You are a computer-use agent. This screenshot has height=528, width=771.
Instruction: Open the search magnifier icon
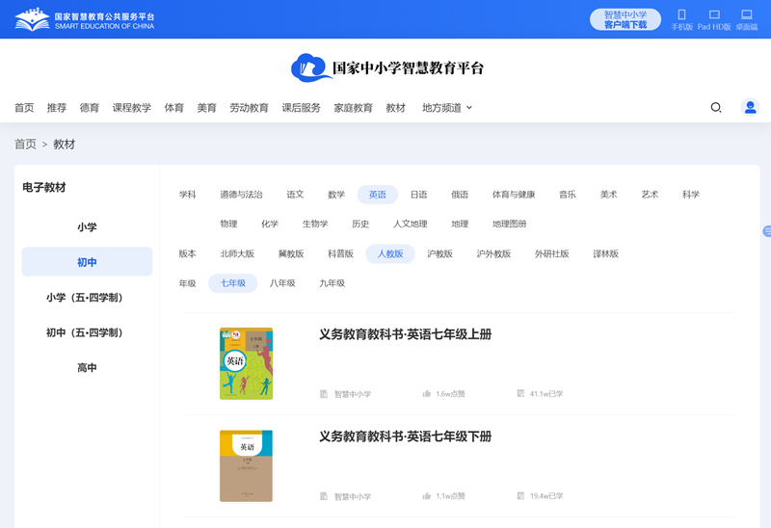tap(716, 107)
